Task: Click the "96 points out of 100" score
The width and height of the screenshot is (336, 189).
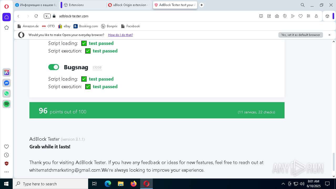Action: coord(62,111)
